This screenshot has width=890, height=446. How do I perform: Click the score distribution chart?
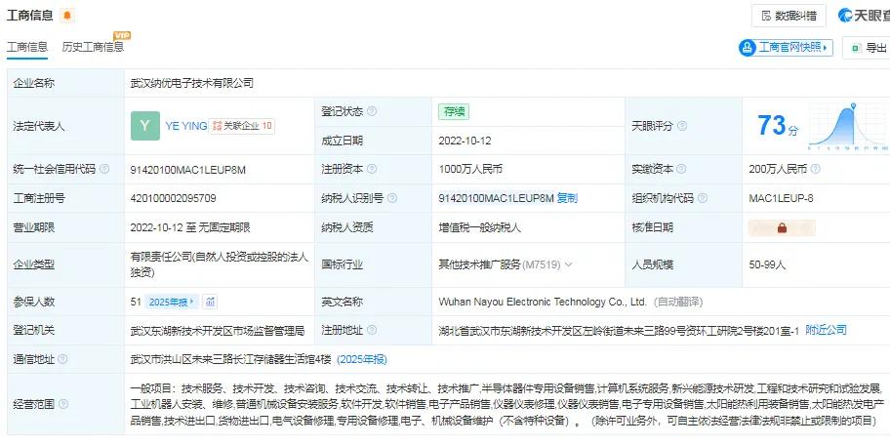849,126
